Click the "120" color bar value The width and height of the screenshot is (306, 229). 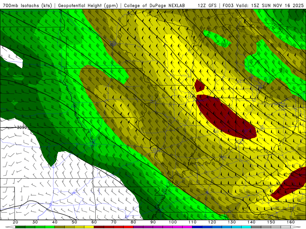[212, 222]
